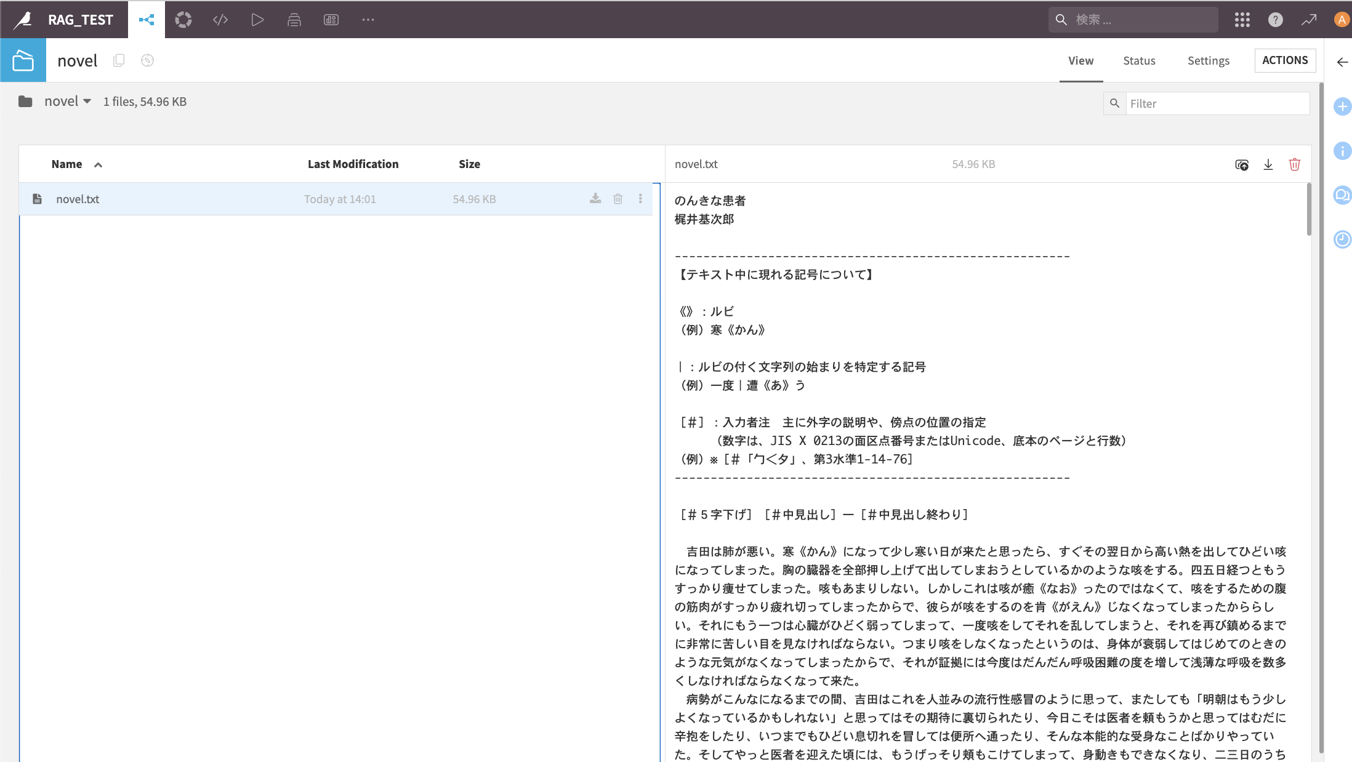Click the Dataiku bird logo
Image resolution: width=1352 pixels, height=762 pixels.
(23, 20)
